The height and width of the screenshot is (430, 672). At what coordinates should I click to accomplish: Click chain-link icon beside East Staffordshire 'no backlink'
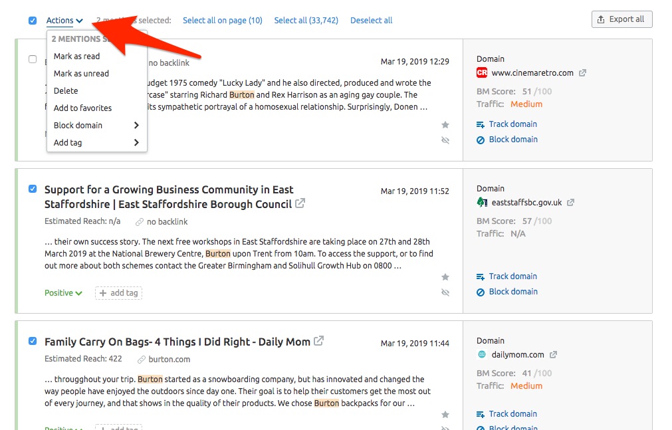[140, 222]
